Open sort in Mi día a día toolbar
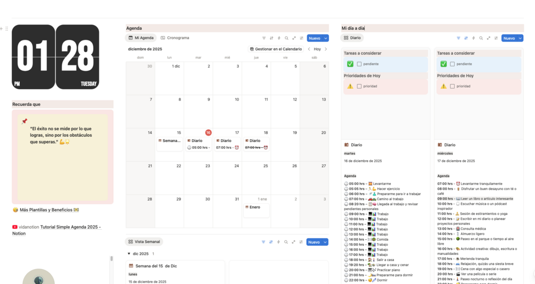This screenshot has height=284, width=535. 466,38
